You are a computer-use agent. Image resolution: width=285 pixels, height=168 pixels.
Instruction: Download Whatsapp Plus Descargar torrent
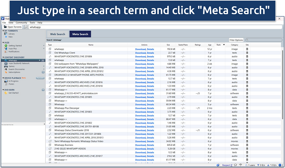point(140,108)
